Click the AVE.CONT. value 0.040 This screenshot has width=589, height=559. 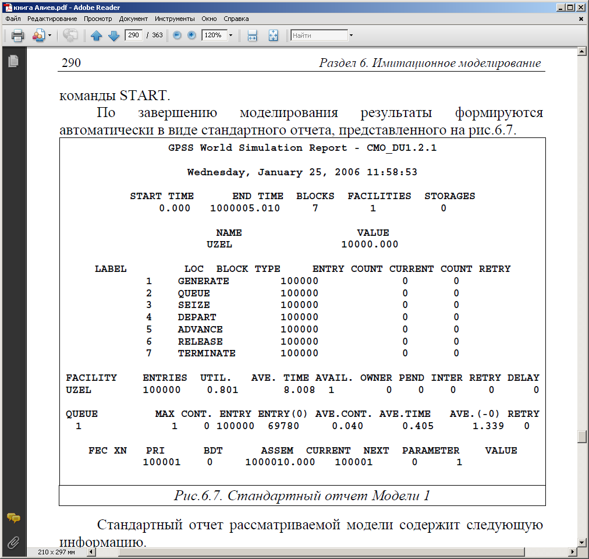point(347,426)
